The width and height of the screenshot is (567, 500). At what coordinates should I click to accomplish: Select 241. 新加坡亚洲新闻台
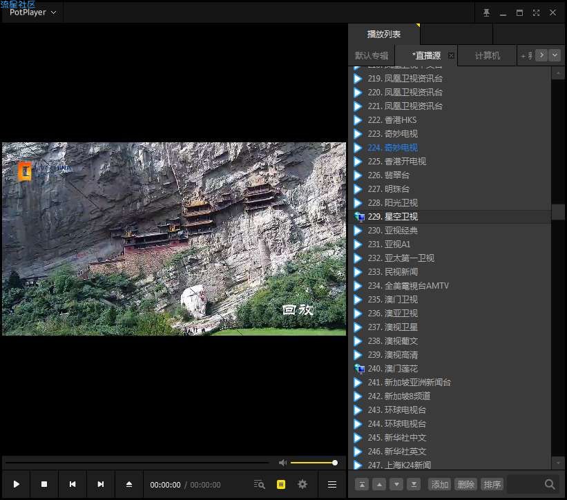click(450, 382)
